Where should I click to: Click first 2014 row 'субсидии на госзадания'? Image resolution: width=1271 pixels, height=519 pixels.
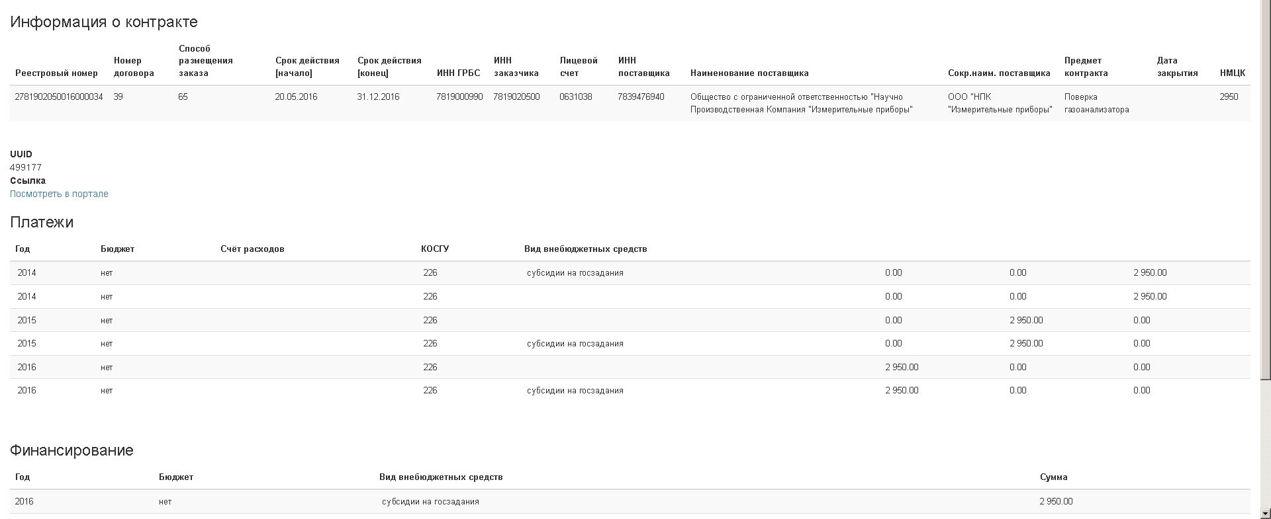click(575, 272)
